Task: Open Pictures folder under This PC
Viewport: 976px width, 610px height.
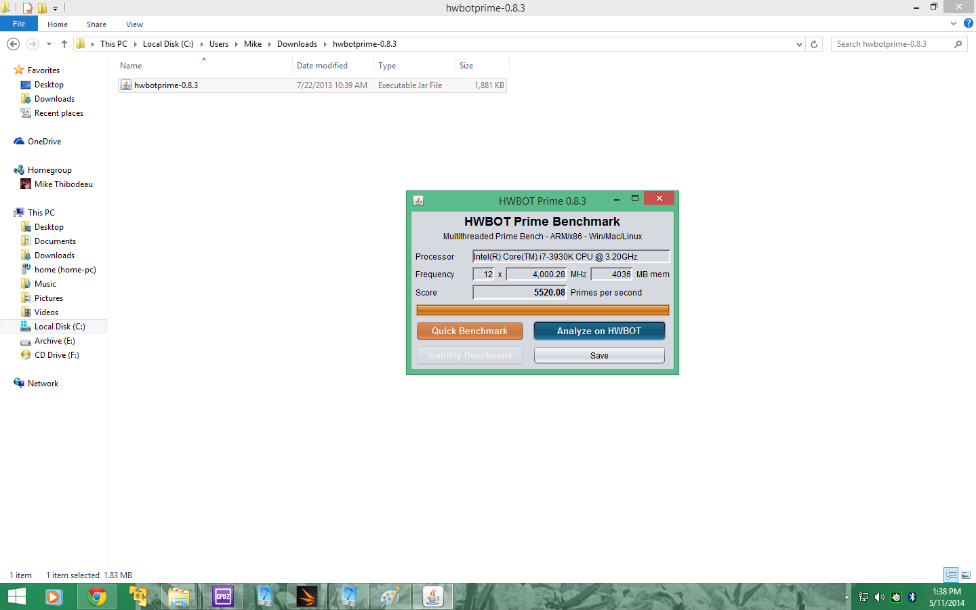Action: pos(49,298)
